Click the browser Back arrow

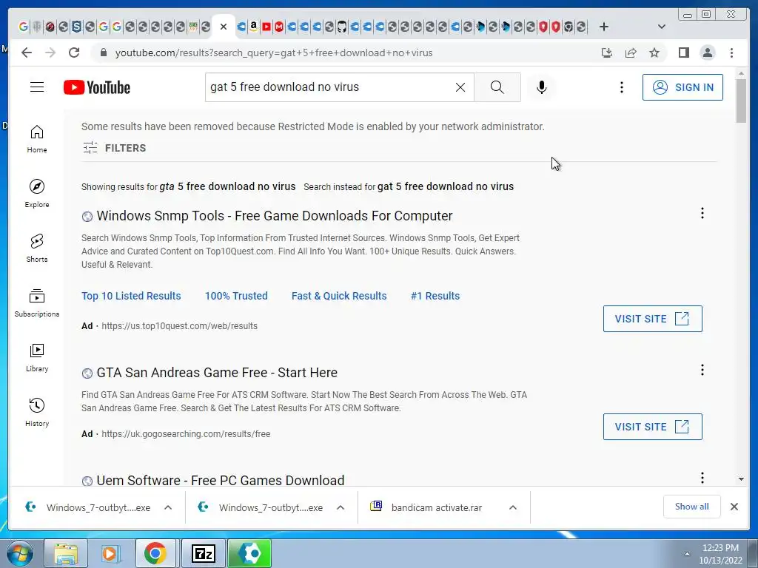[27, 53]
